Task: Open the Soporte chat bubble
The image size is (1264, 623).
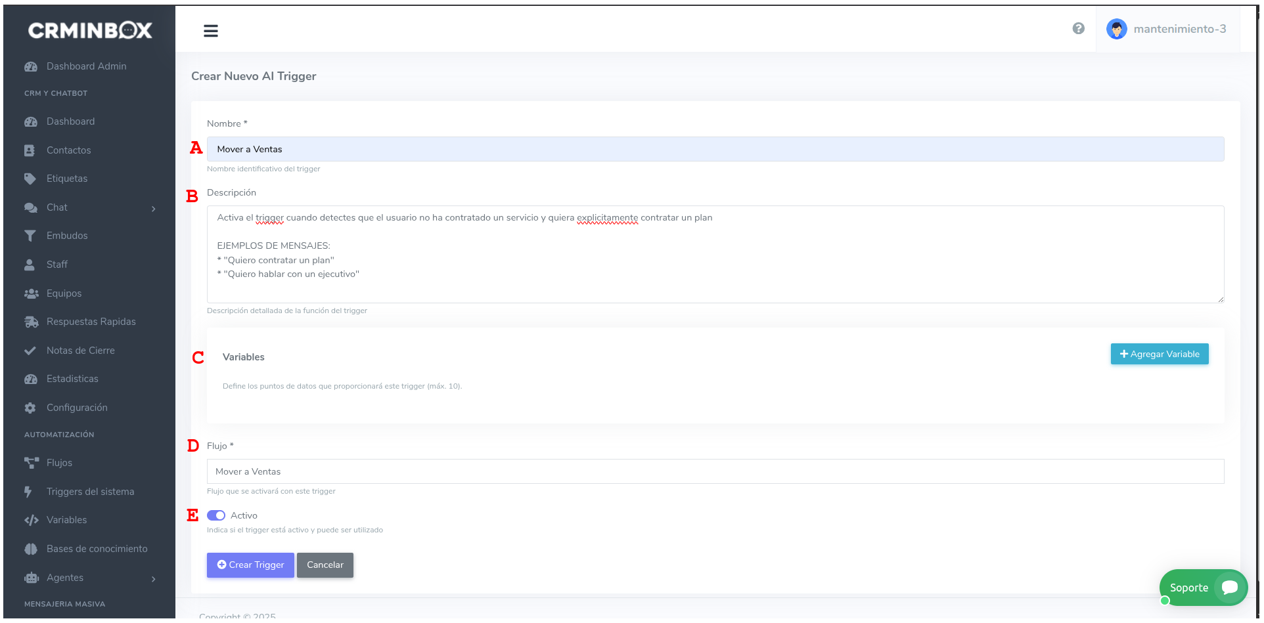Action: pyautogui.click(x=1229, y=588)
